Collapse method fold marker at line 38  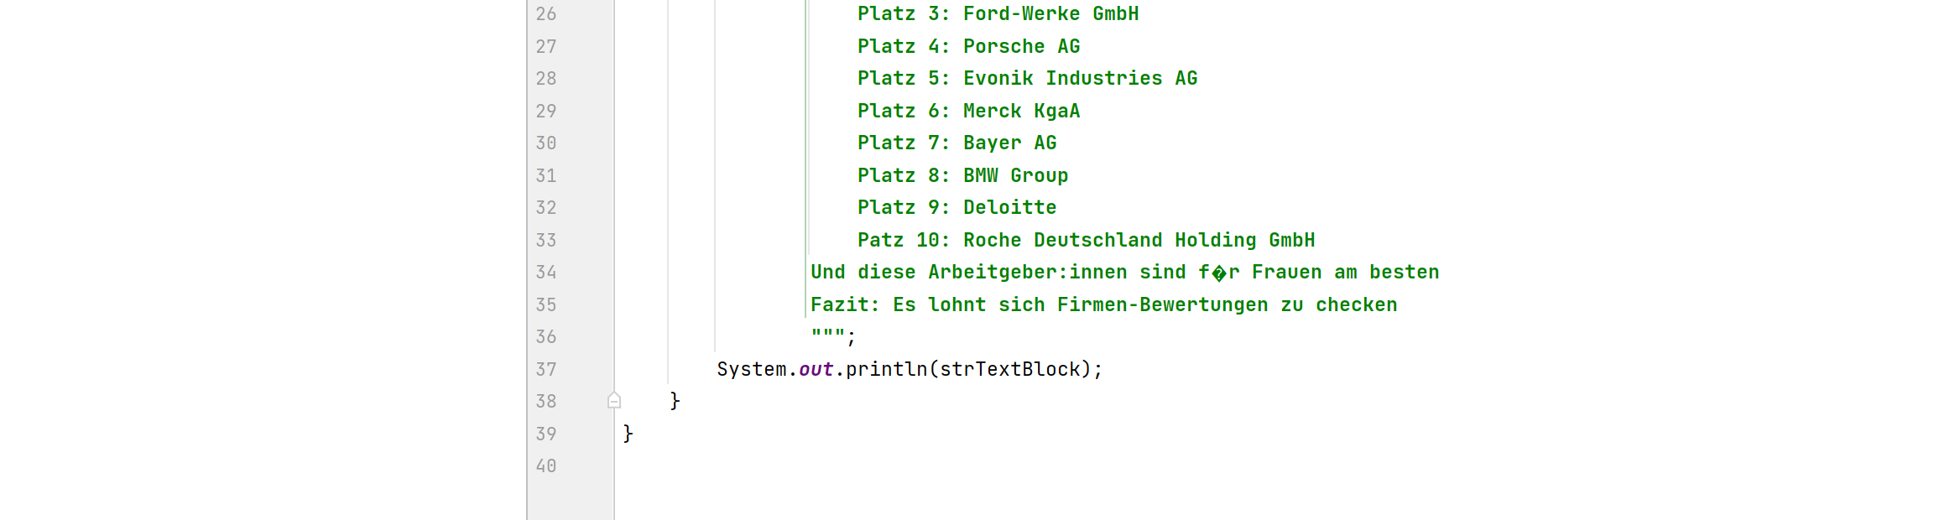click(614, 401)
